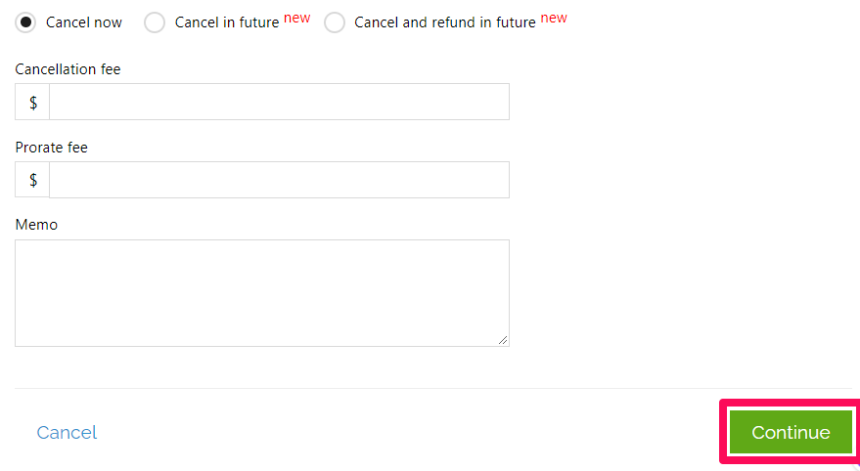Click the red new badge after Cancel in future

coord(297,18)
